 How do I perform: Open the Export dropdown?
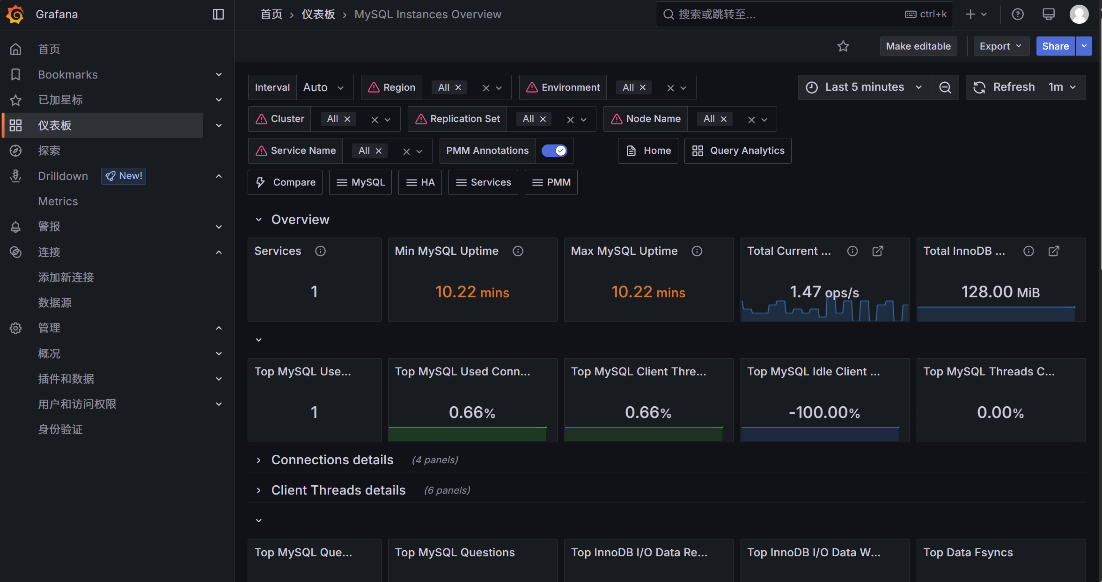[1001, 46]
